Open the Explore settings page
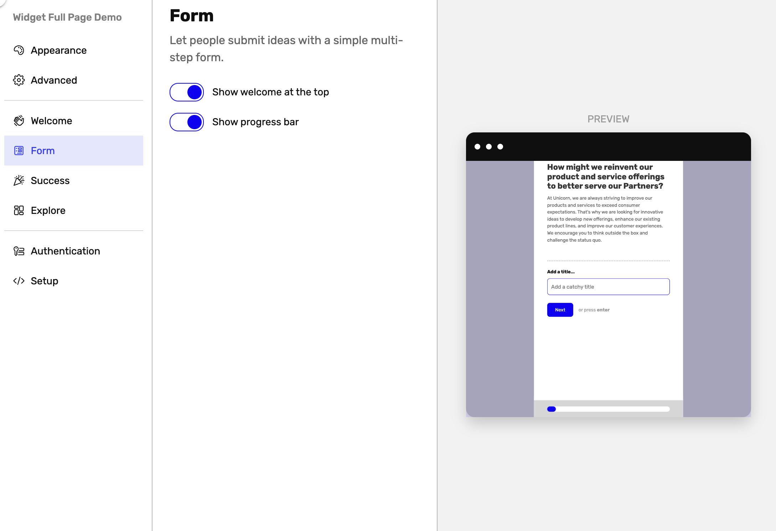776x531 pixels. [x=48, y=210]
